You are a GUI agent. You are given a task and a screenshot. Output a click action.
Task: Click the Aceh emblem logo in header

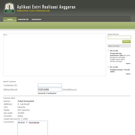pyautogui.click(x=9, y=8)
